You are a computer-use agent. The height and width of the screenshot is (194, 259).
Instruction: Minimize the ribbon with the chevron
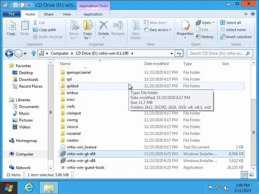click(246, 14)
